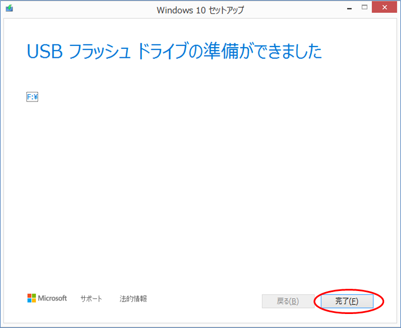The width and height of the screenshot is (401, 328).
Task: Minimize the Windows 10 setup window
Action: pos(349,8)
